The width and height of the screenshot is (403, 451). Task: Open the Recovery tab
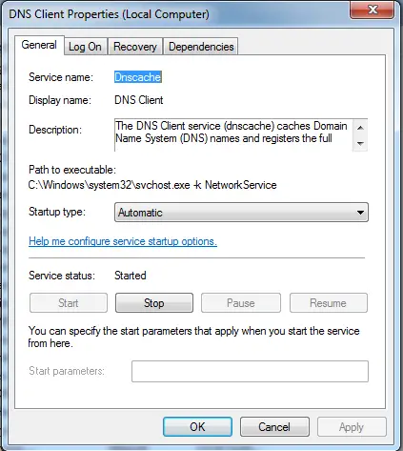135,47
